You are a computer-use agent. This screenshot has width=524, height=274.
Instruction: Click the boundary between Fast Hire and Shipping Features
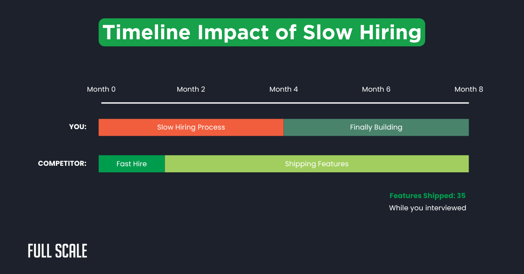pos(165,164)
